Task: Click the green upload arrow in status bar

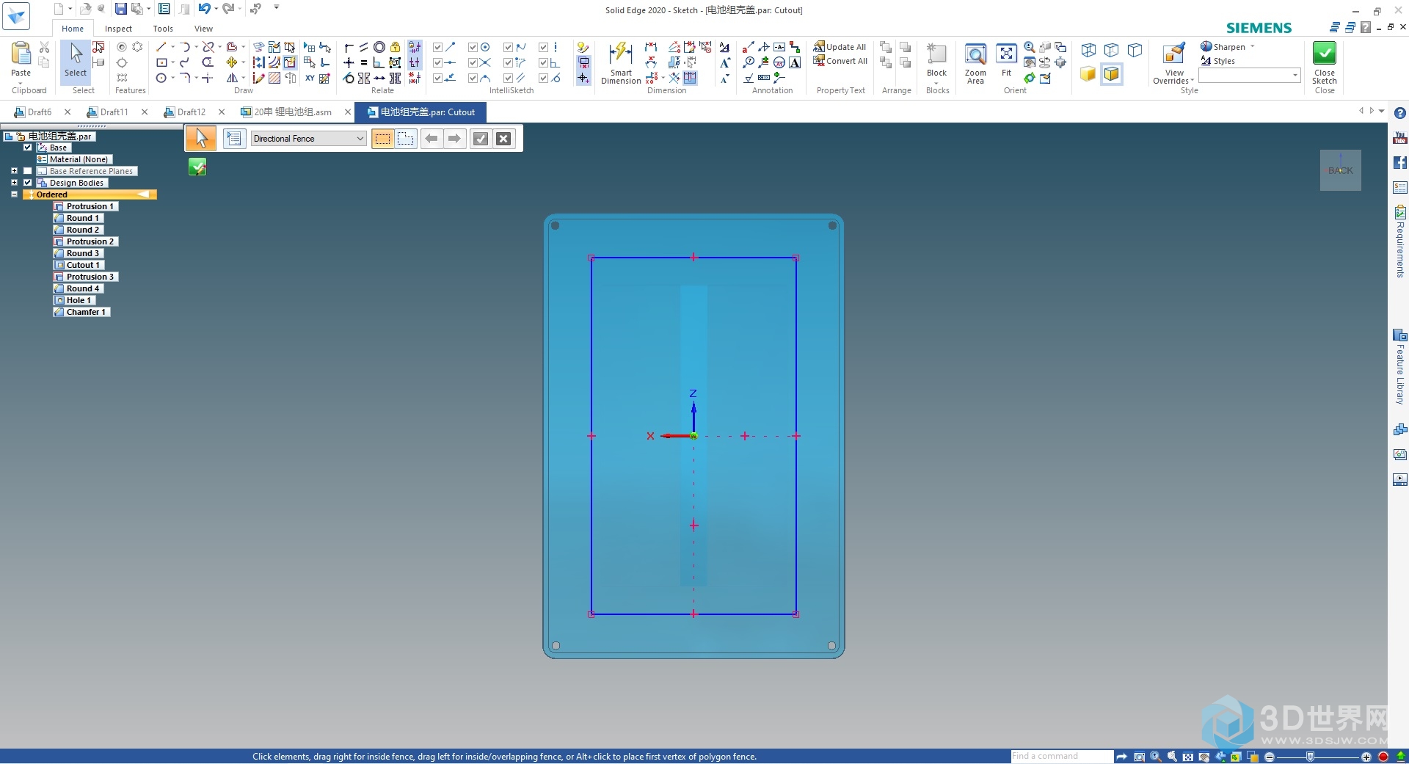Action: [x=1400, y=757]
